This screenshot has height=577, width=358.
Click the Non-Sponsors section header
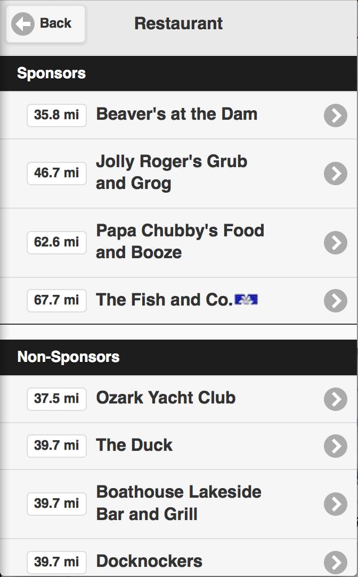coord(68,357)
